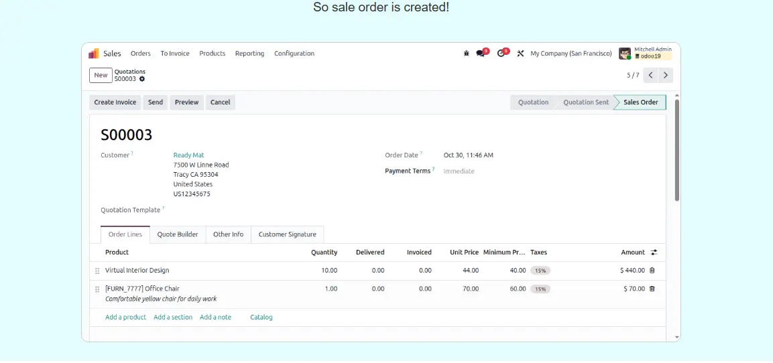The width and height of the screenshot is (773, 363).
Task: Click the Odoo Sales app logo icon
Action: click(94, 54)
